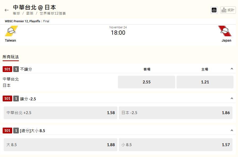Viewport: 238px width, 157px height.
Task: Click the gray 1 badge beside 讓分 -2.5
Action: pos(16,98)
